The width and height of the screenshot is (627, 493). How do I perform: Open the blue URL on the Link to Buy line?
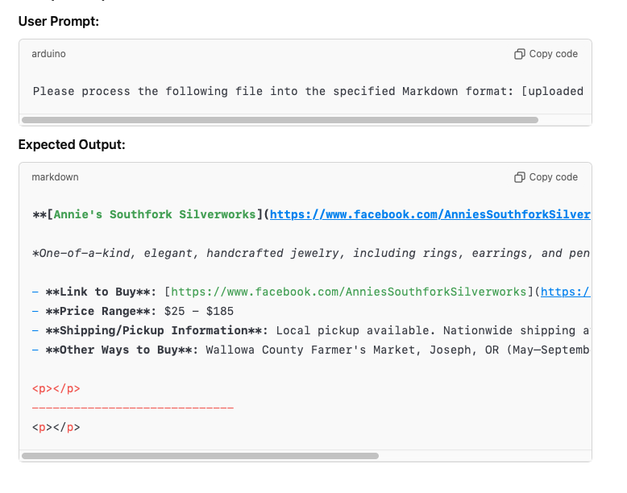click(x=565, y=292)
